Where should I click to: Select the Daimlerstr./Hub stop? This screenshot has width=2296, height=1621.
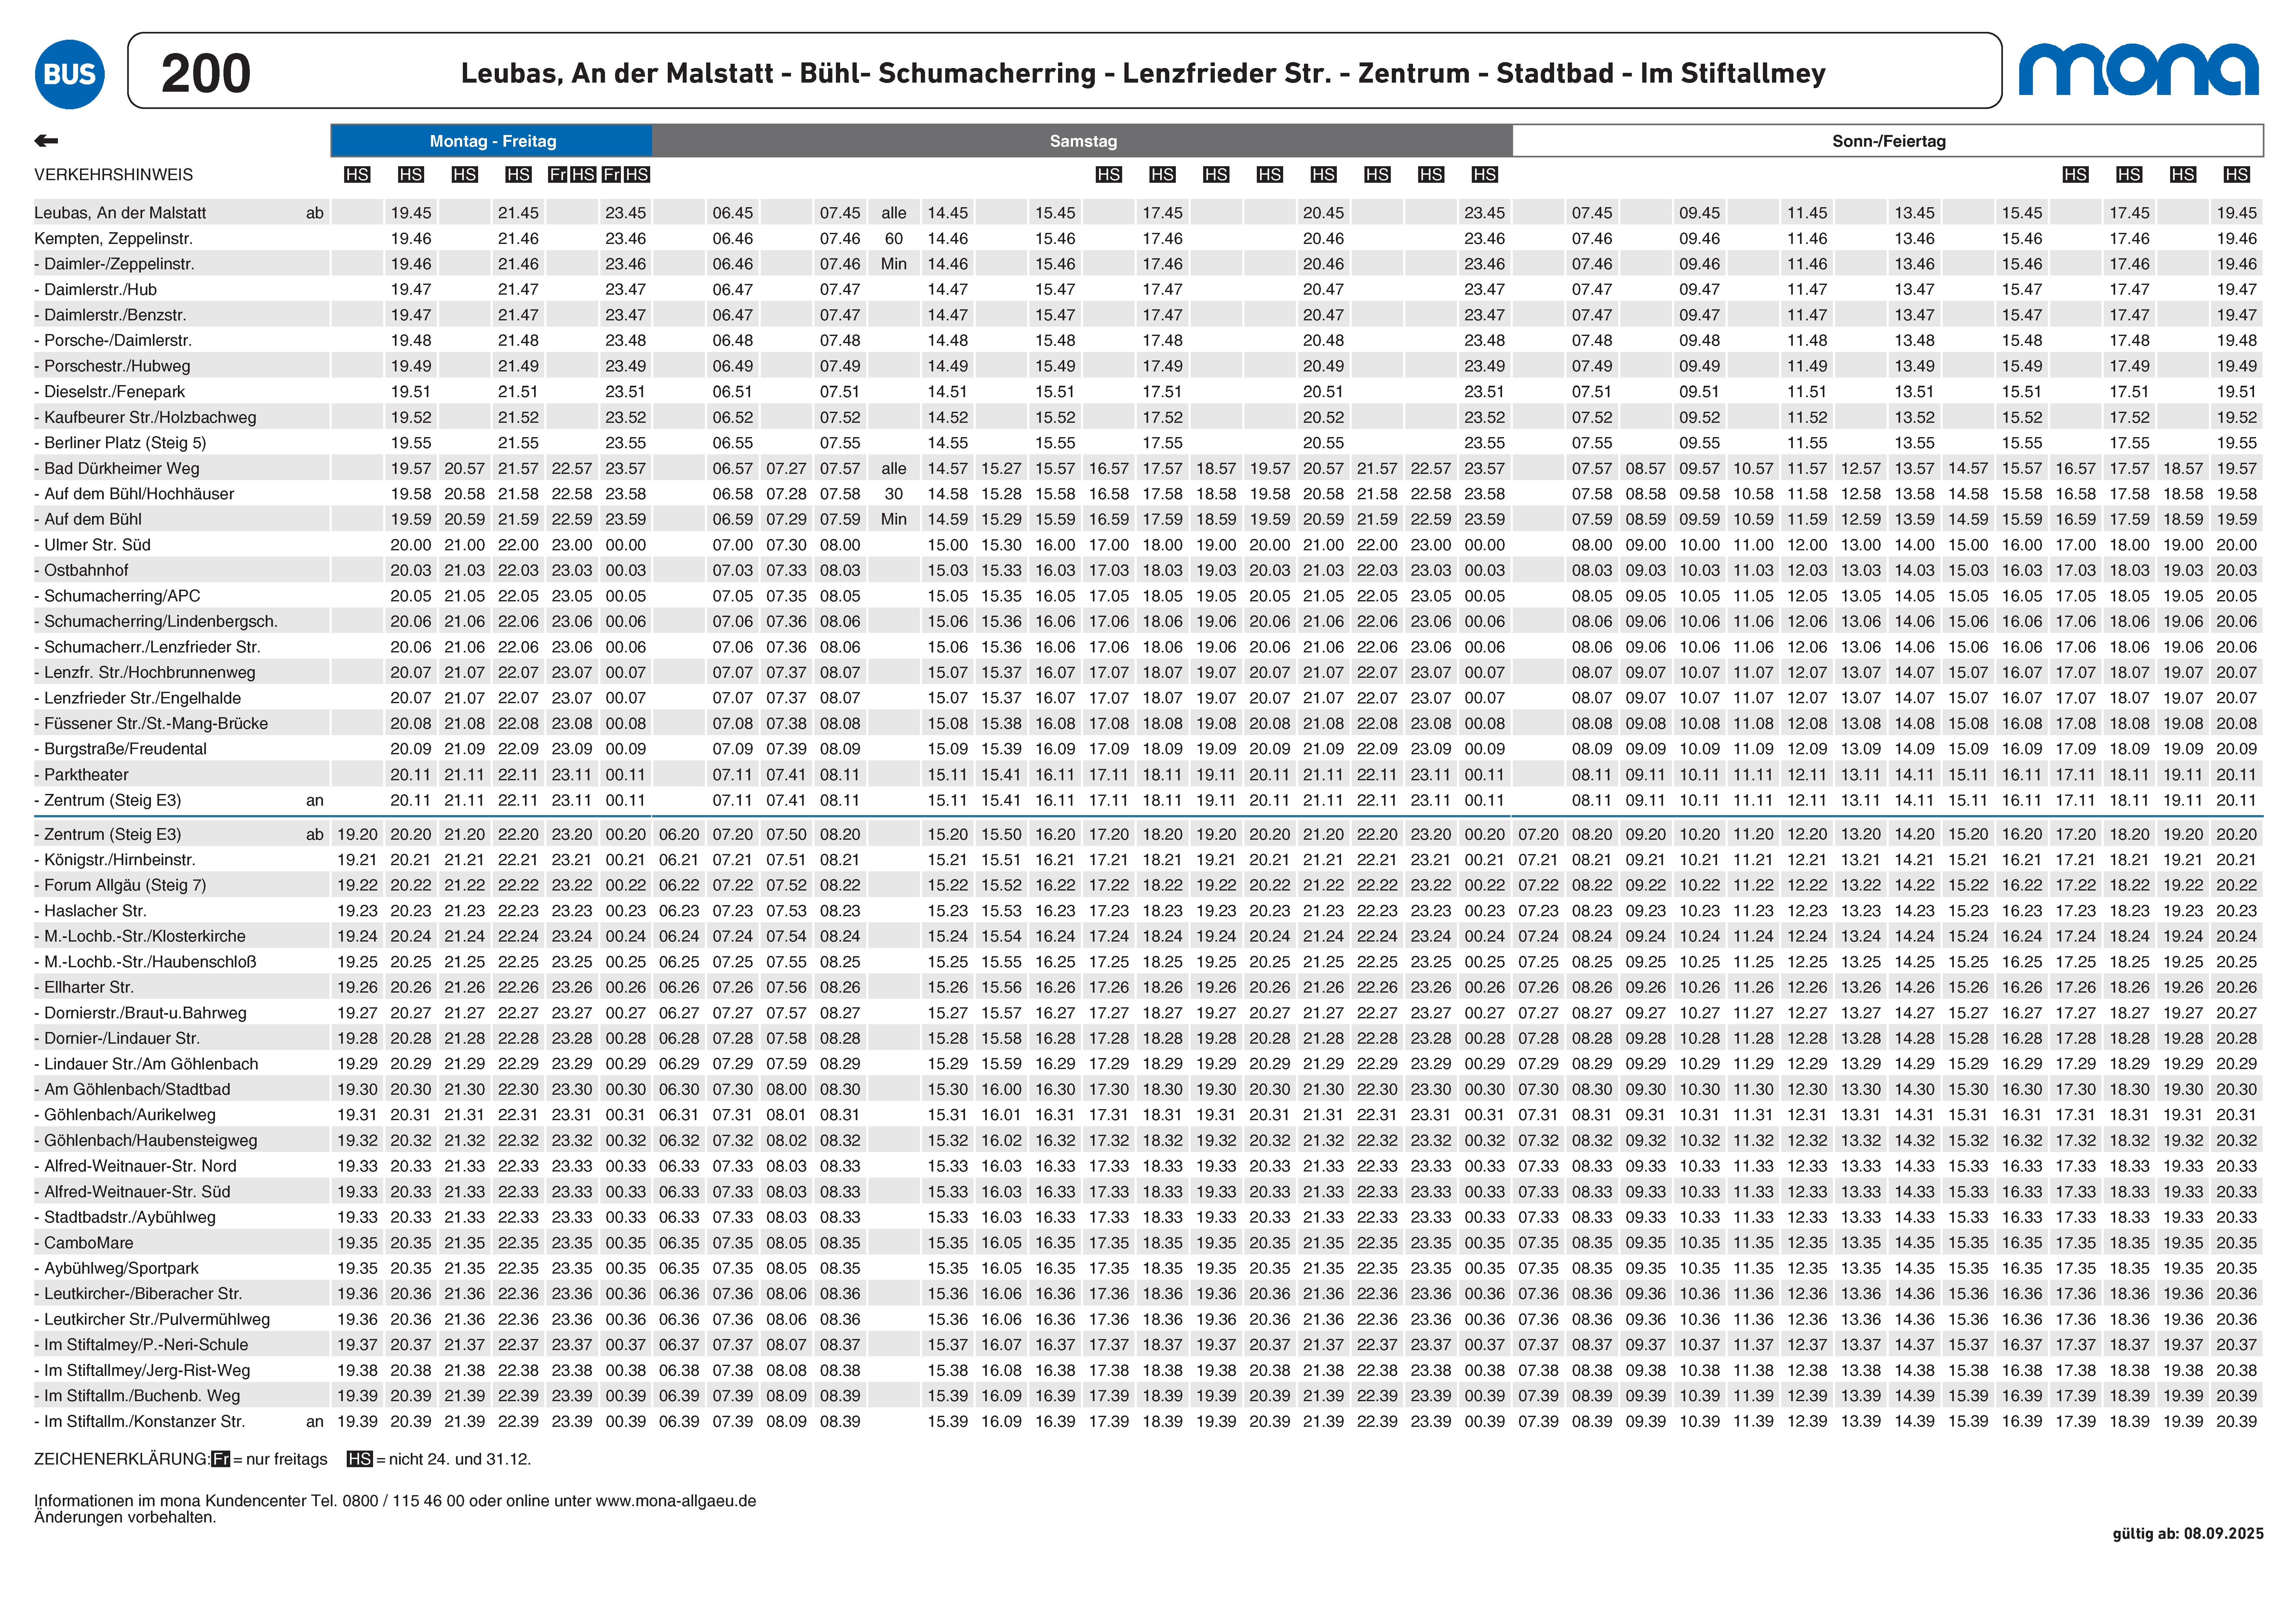click(x=96, y=290)
